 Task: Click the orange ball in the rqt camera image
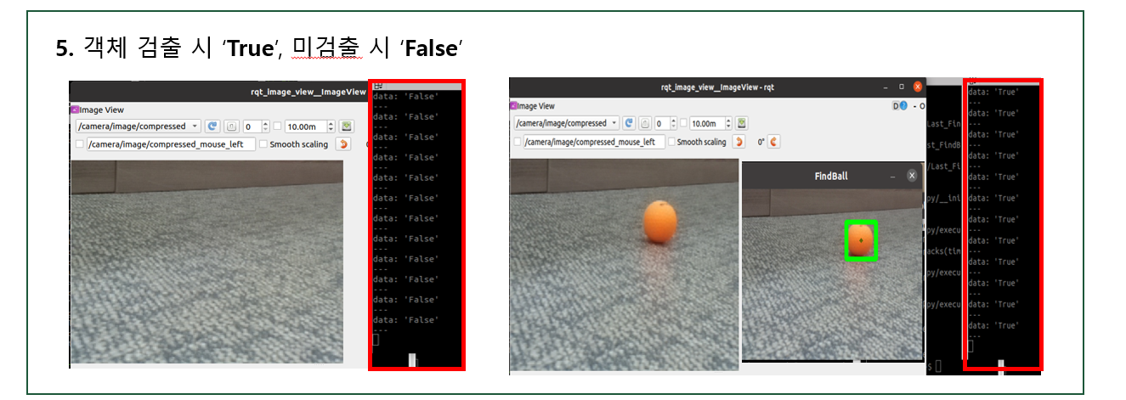tap(660, 221)
